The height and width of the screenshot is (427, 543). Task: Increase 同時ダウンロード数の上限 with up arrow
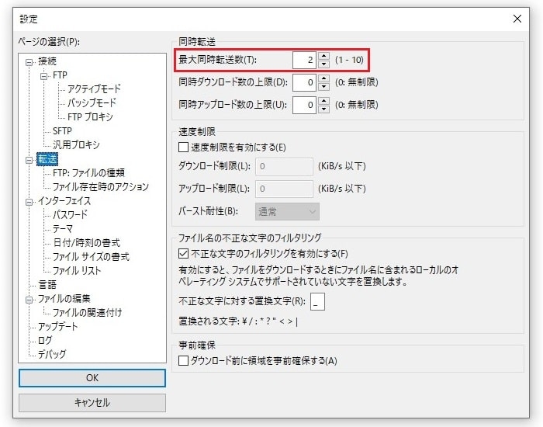[324, 78]
